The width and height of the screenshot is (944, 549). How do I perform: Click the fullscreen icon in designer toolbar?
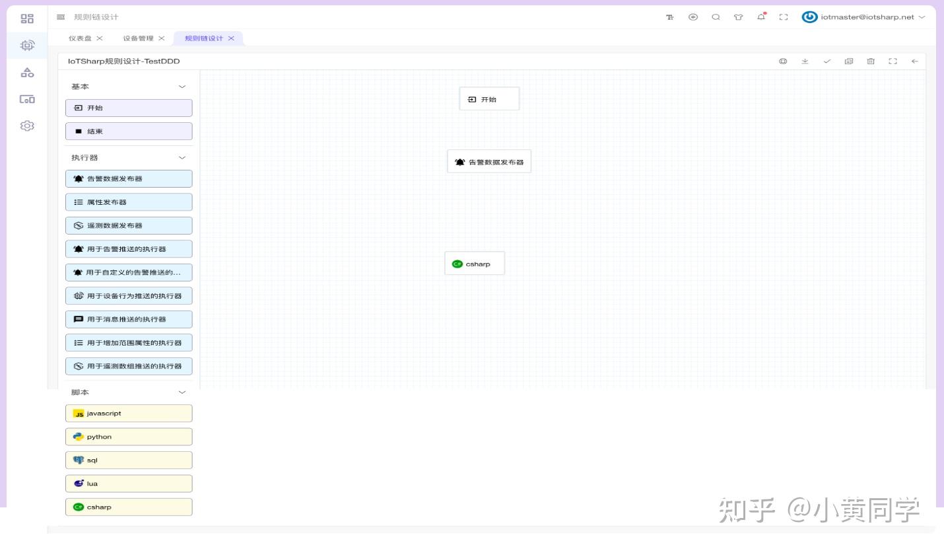(893, 61)
